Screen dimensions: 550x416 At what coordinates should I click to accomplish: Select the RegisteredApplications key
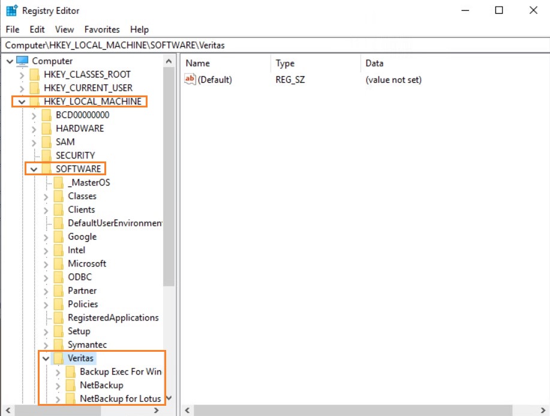click(113, 318)
